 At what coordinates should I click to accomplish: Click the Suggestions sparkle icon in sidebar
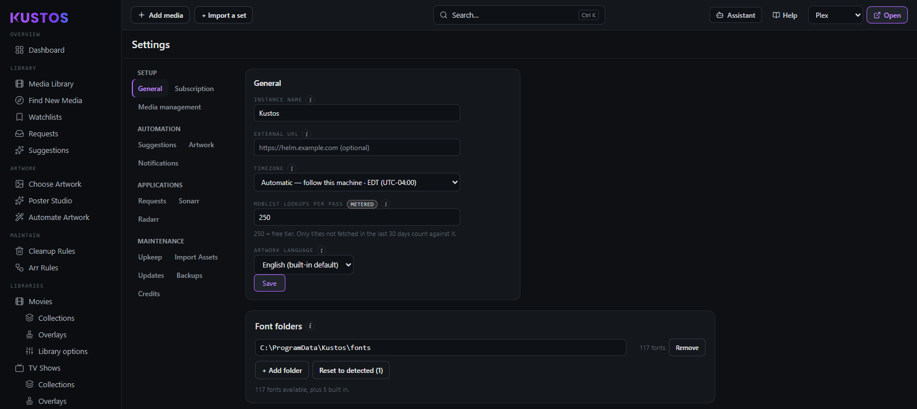[19, 150]
